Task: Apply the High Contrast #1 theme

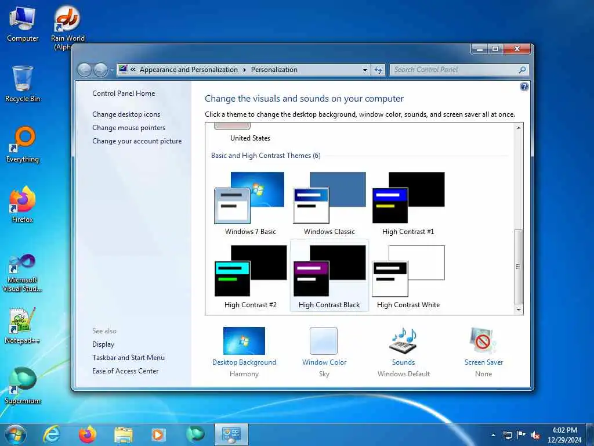Action: tap(408, 203)
